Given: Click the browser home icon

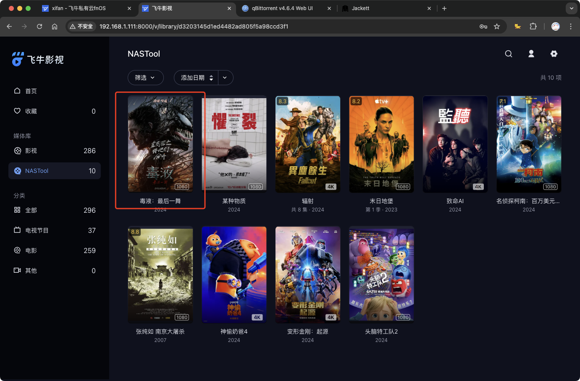Looking at the screenshot, I should pyautogui.click(x=55, y=26).
